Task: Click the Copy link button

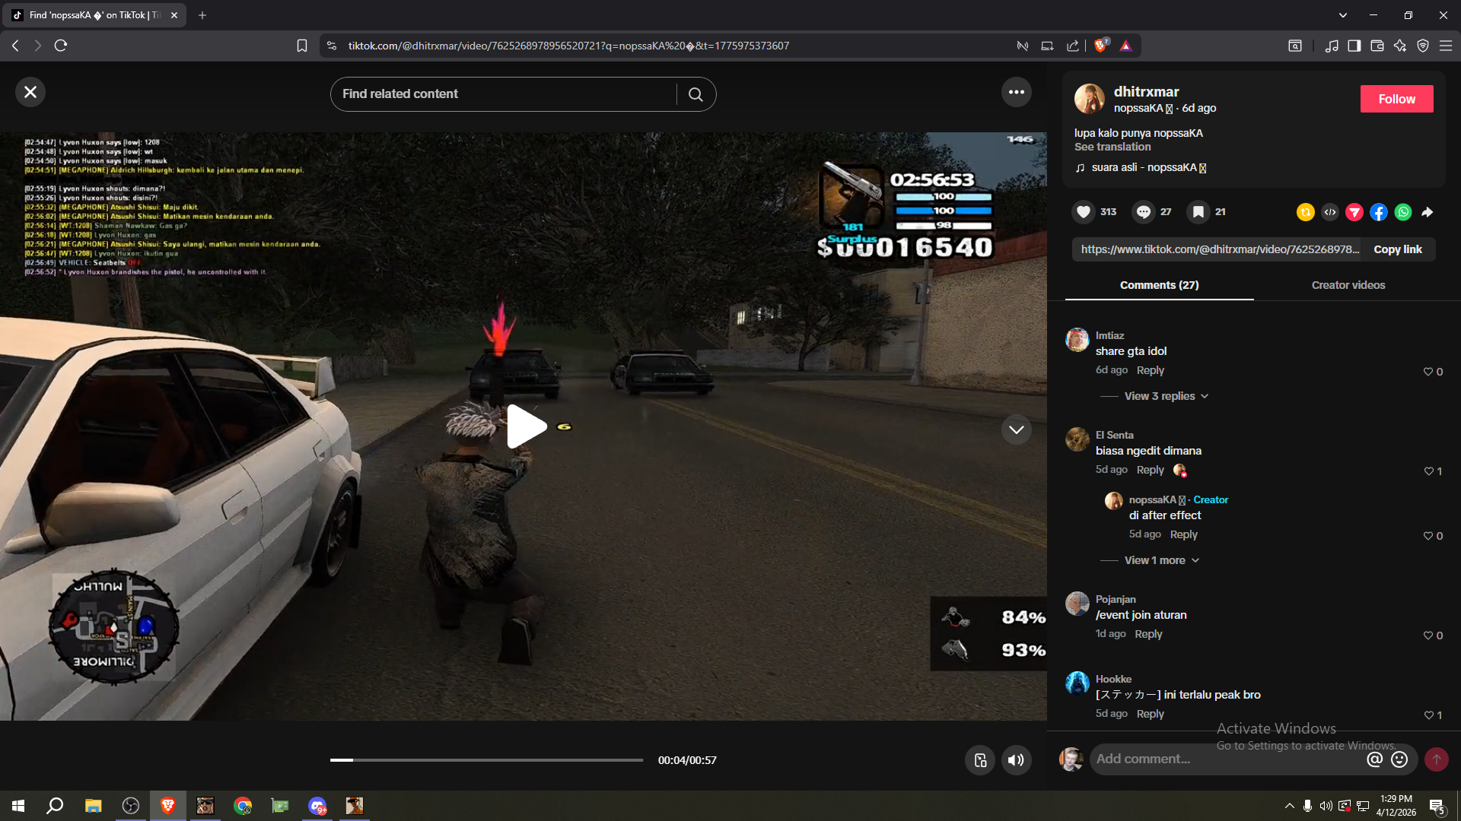Action: (1398, 249)
